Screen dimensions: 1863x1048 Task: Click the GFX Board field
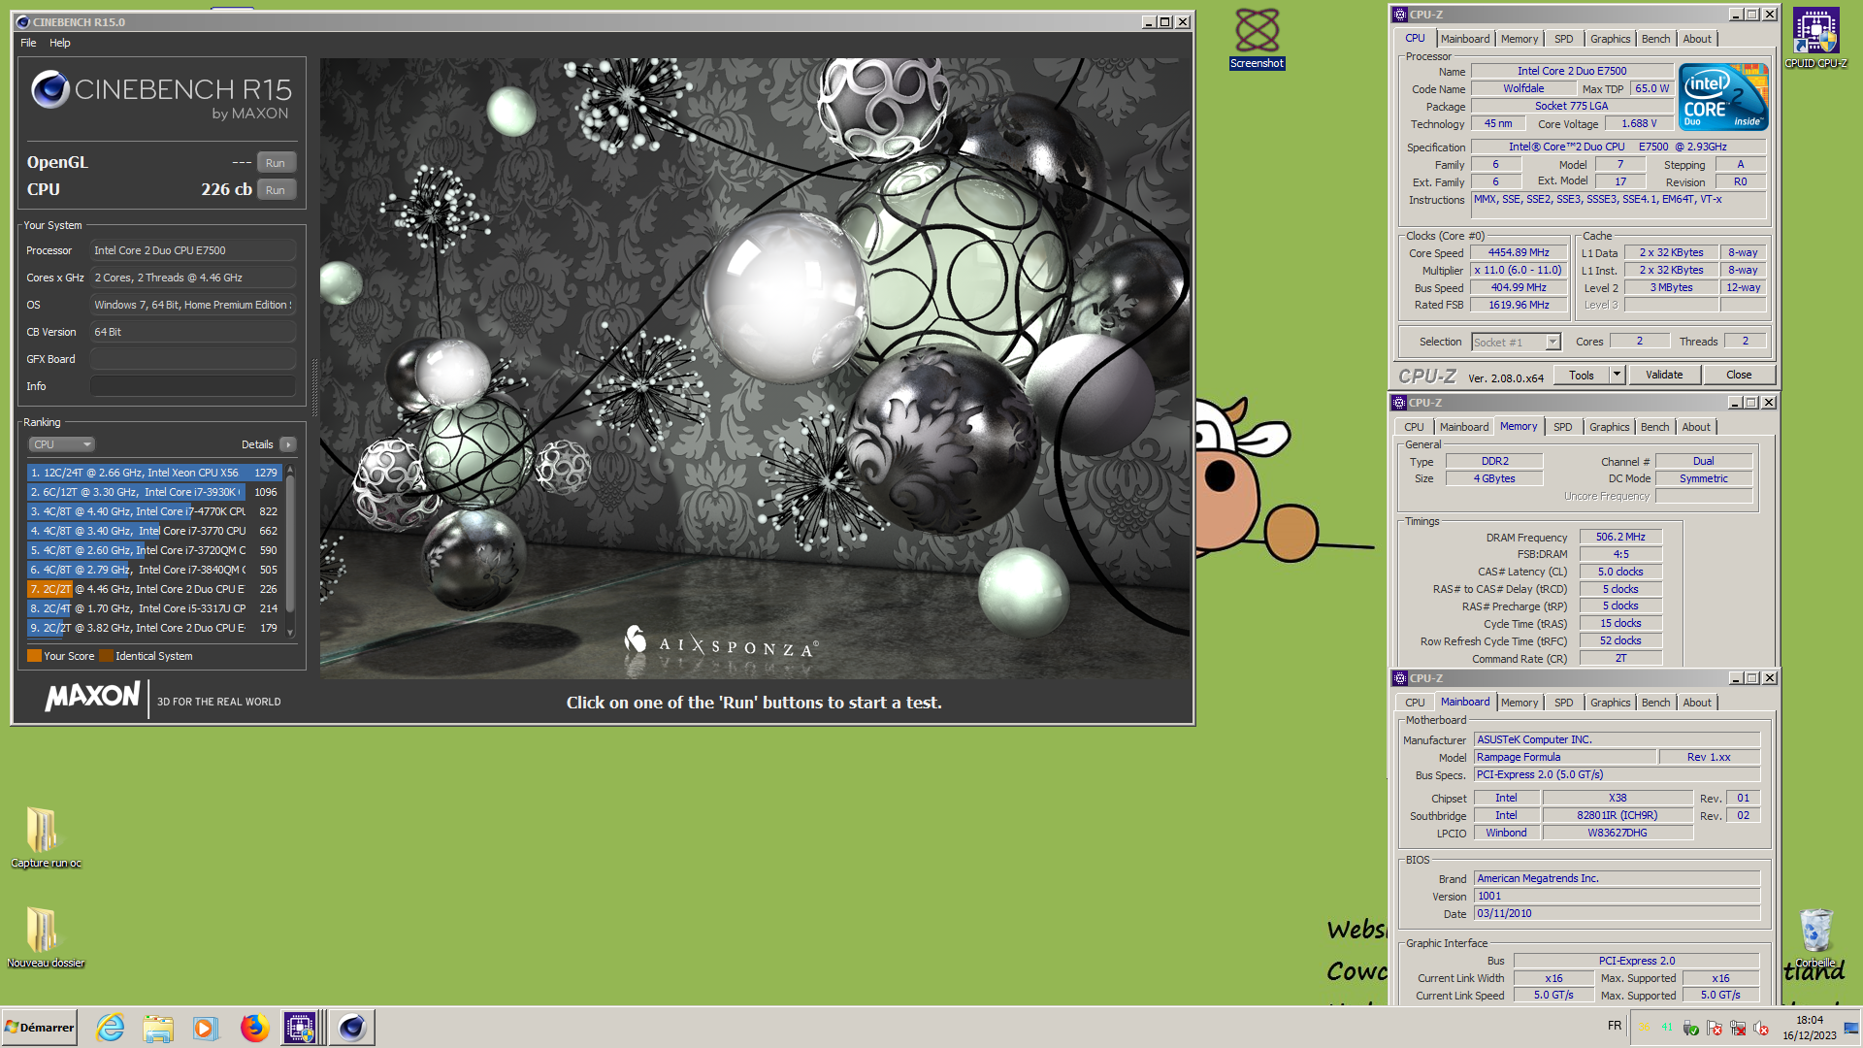193,359
